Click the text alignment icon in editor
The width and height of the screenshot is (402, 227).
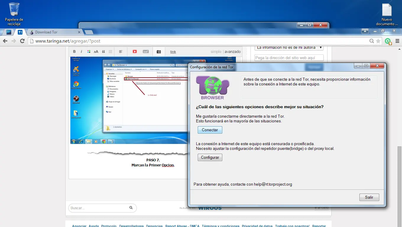(121, 52)
